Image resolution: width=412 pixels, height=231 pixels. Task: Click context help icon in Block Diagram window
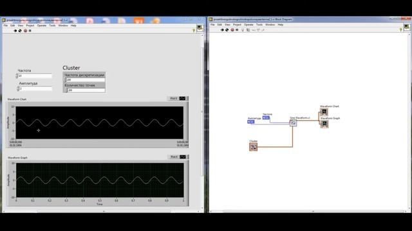[x=401, y=30]
